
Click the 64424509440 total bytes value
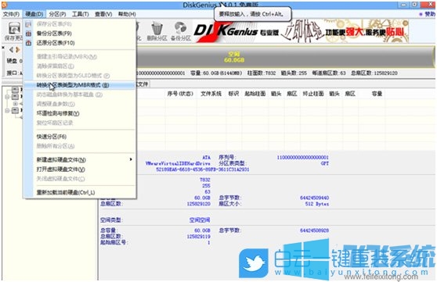tap(314, 198)
